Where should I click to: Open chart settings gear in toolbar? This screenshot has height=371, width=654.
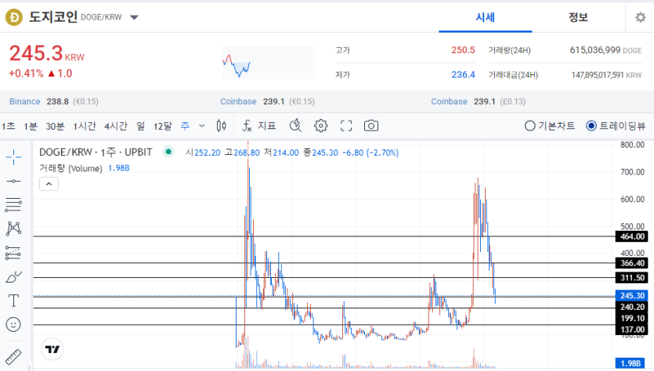[320, 126]
